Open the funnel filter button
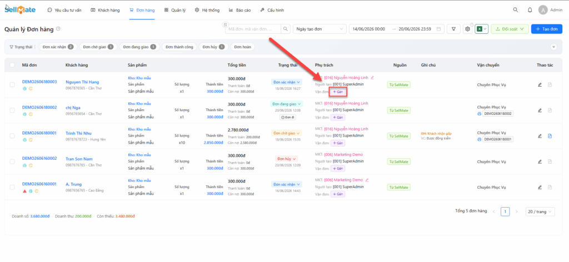 click(453, 29)
